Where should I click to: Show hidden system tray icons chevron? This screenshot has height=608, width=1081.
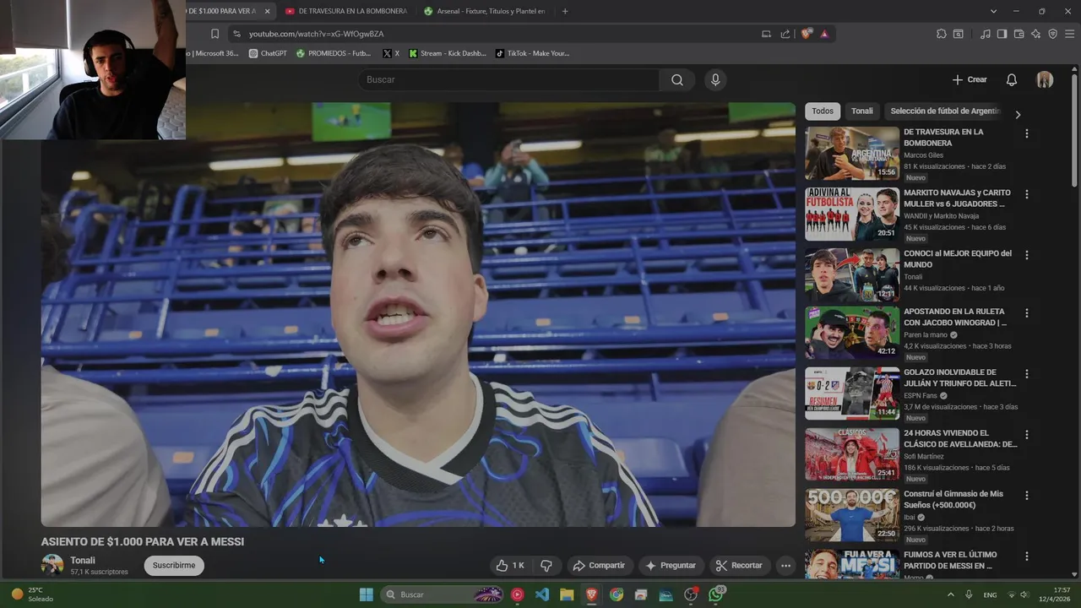951,594
